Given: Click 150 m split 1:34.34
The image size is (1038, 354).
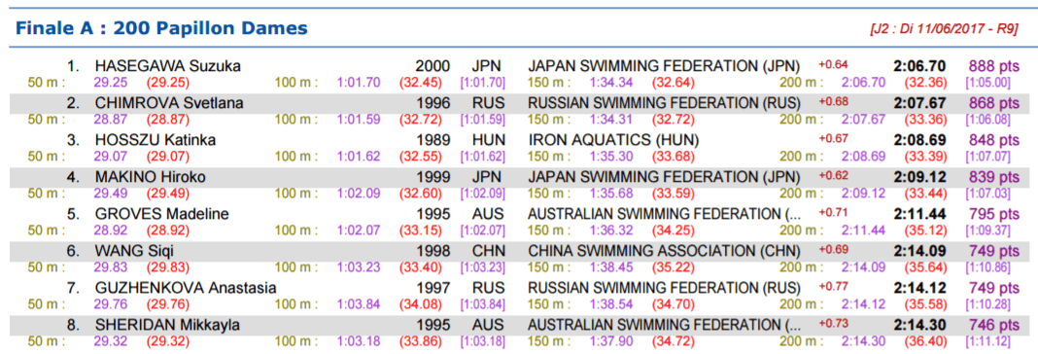Looking at the screenshot, I should (611, 83).
